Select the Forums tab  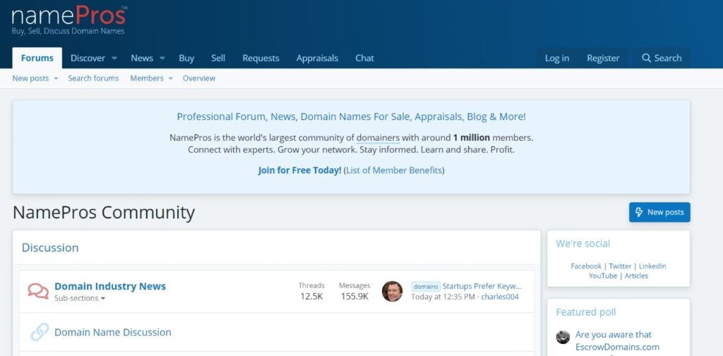(x=37, y=58)
